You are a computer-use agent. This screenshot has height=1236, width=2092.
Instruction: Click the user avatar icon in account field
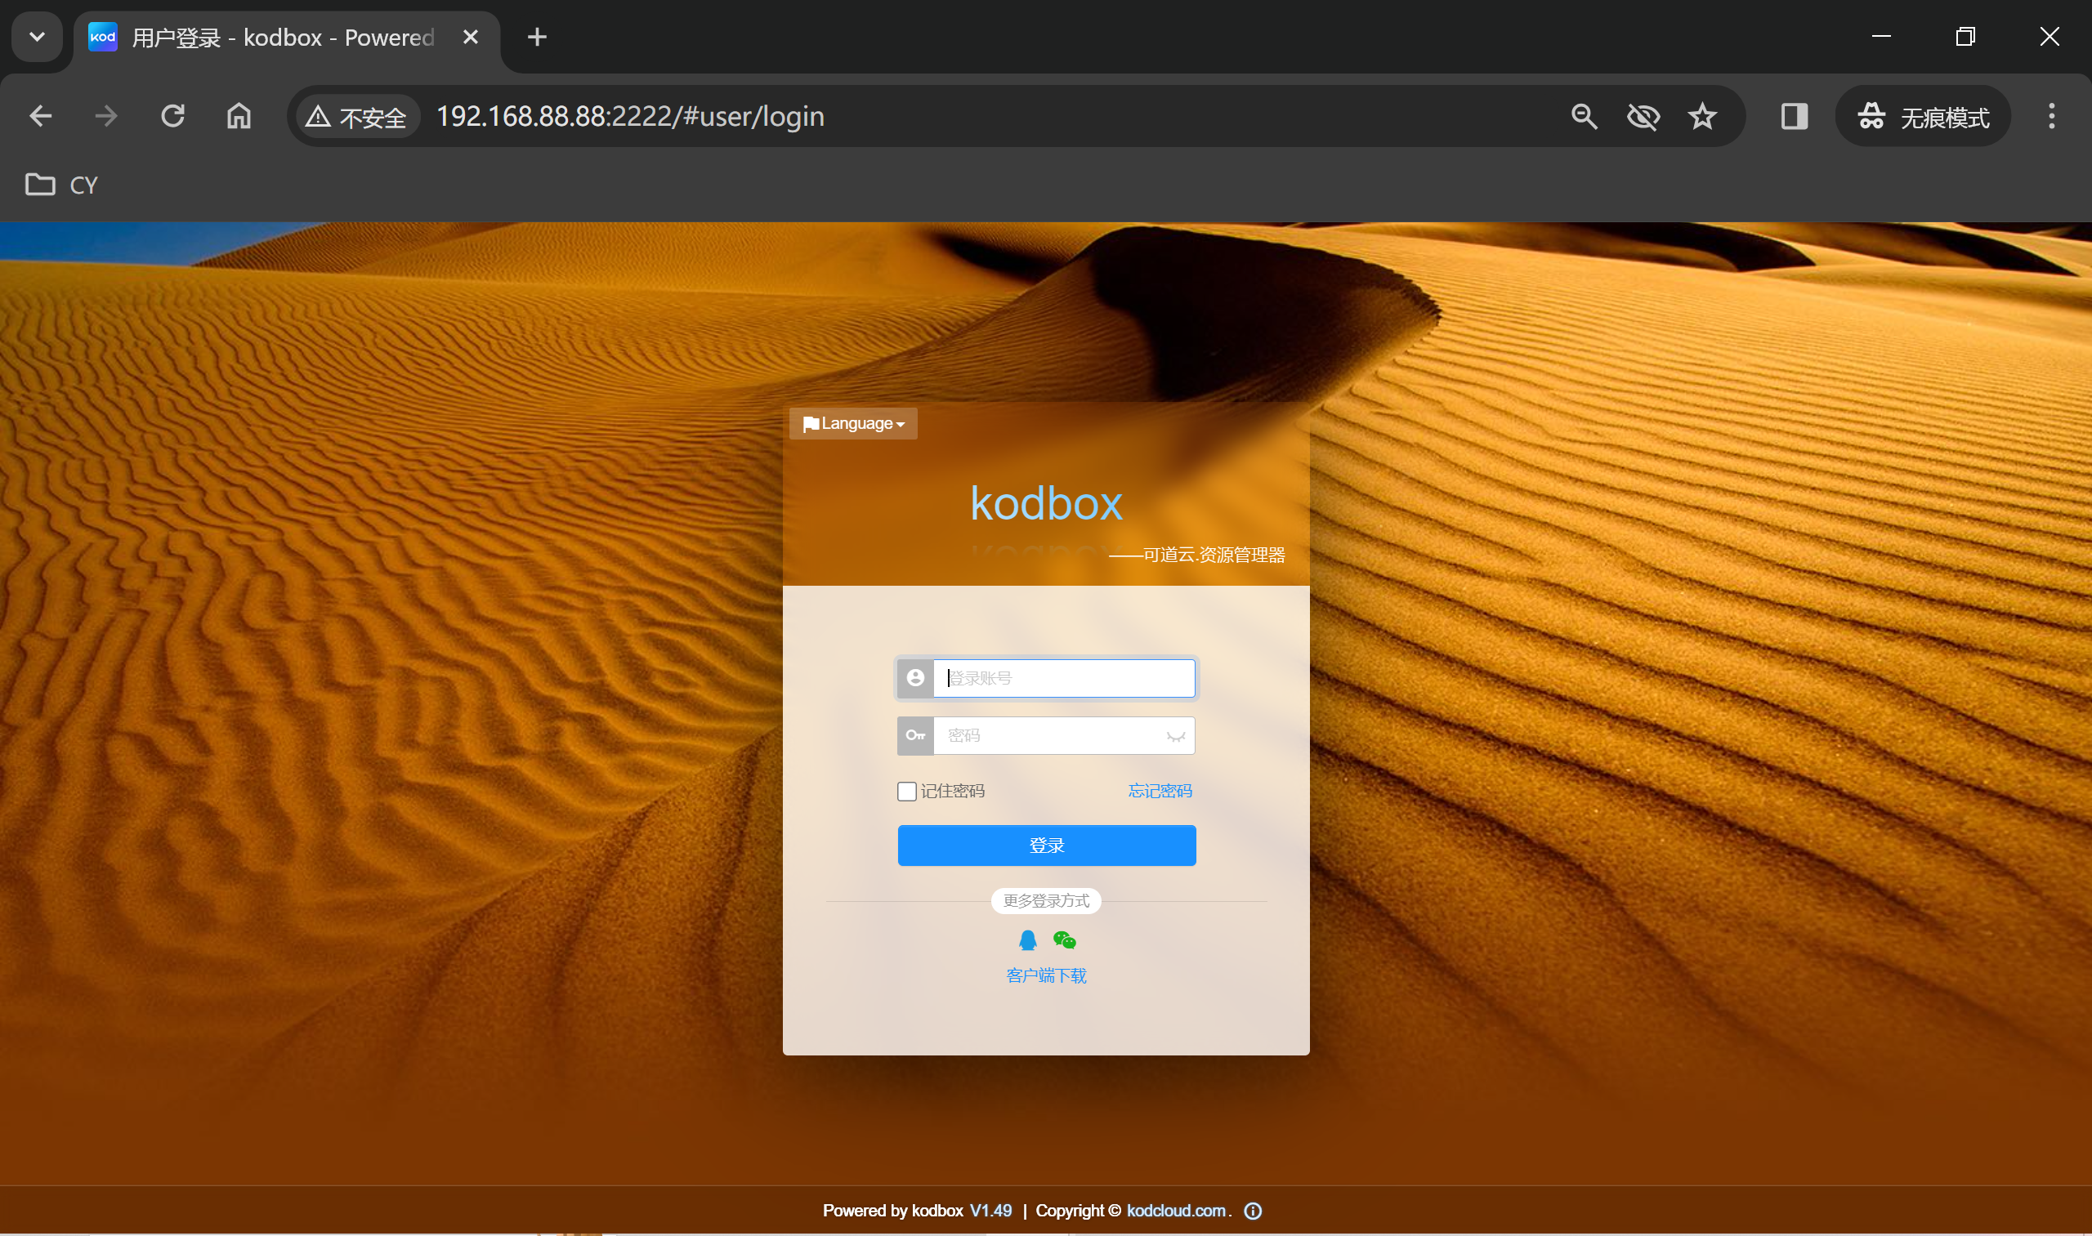click(915, 678)
